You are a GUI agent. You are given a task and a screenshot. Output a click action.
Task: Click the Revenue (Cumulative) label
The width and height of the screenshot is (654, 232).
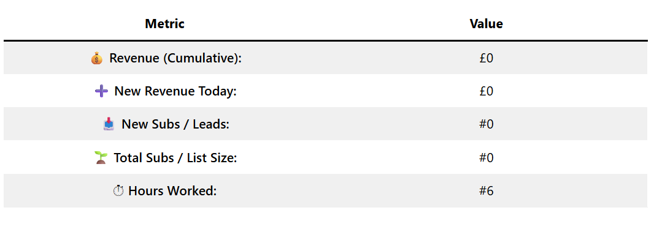pyautogui.click(x=175, y=58)
